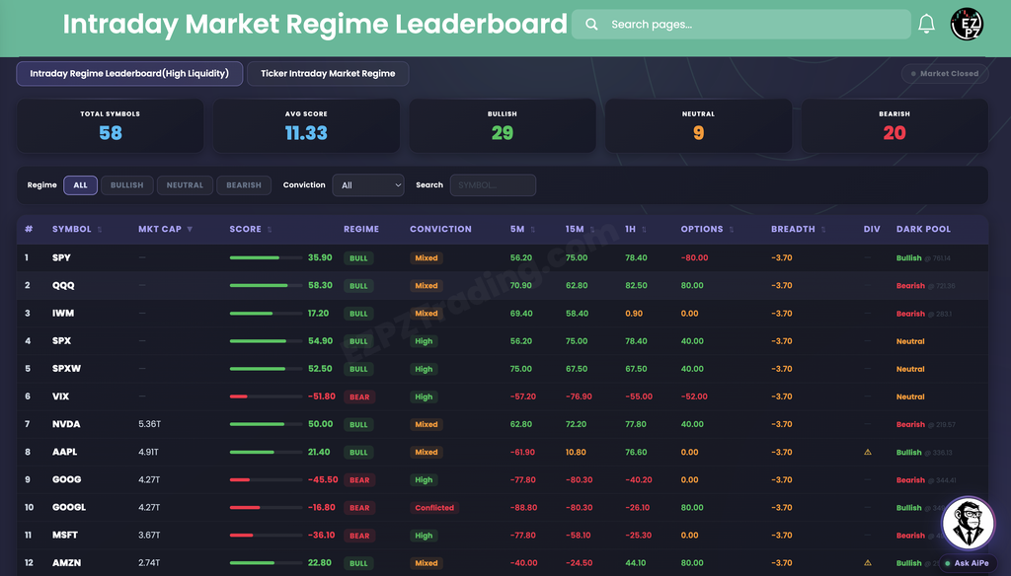Select the GOOG row symbol
1011x576 pixels.
point(66,479)
